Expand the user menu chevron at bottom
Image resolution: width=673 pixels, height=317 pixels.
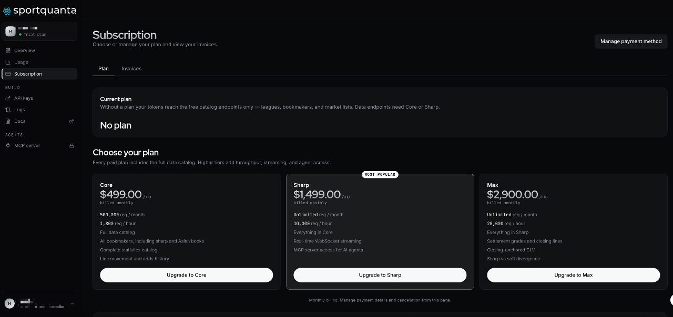72,303
